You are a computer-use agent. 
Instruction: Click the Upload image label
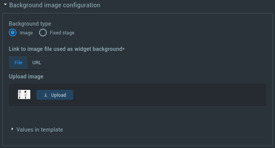coord(26,76)
